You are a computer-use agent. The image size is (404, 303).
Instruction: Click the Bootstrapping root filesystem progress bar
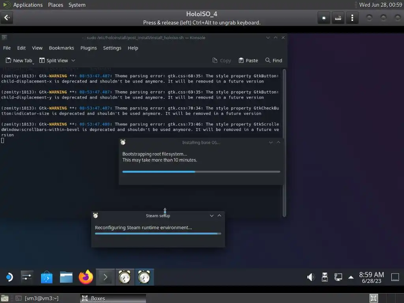tap(201, 172)
